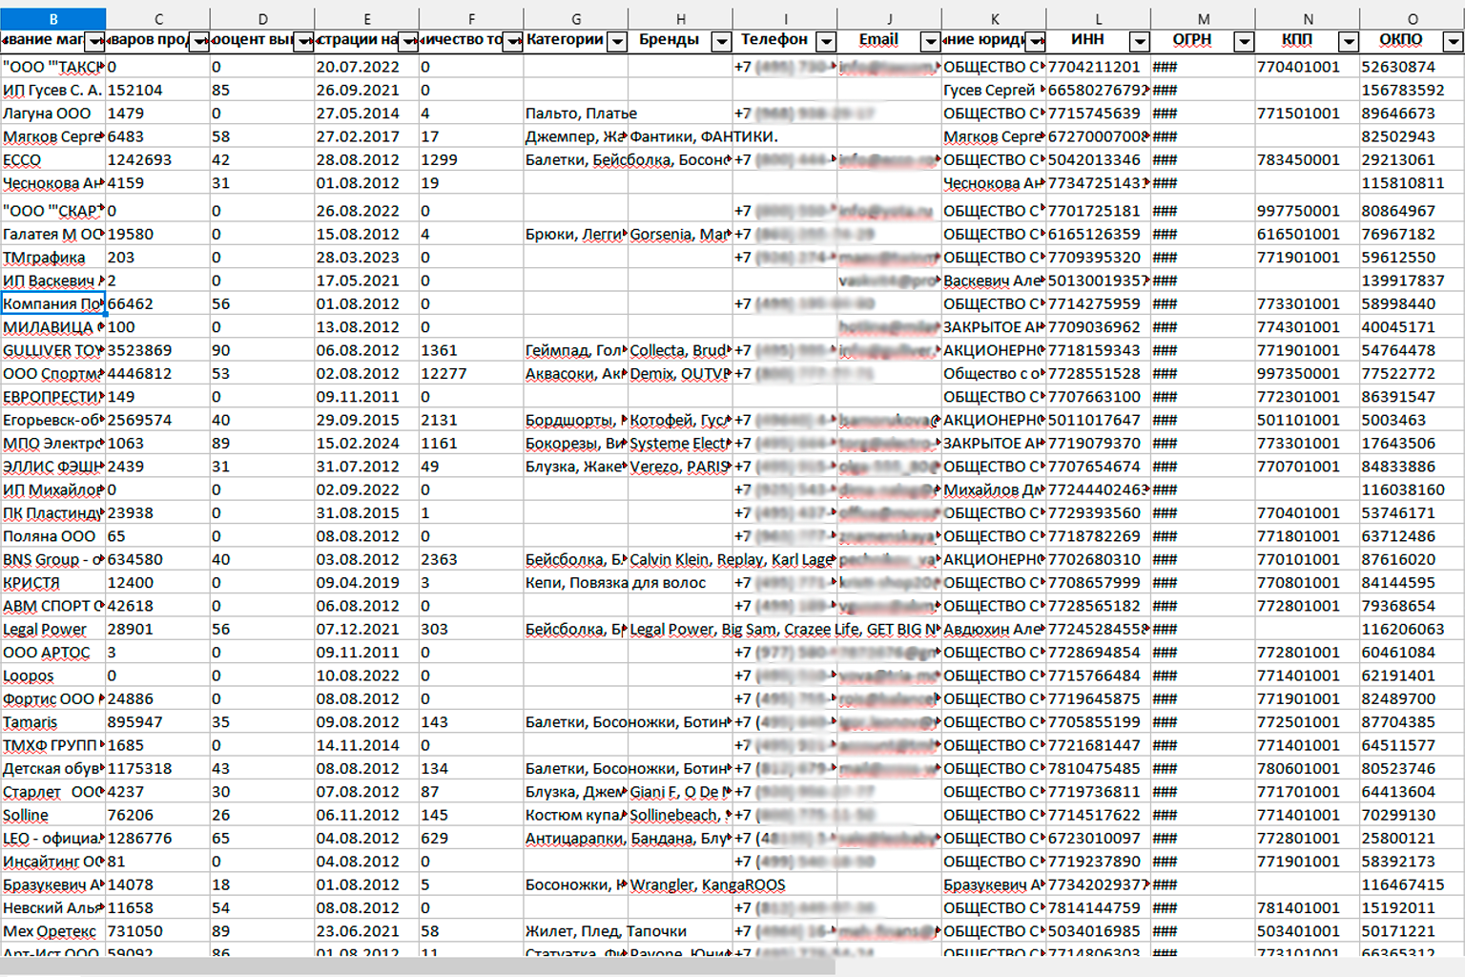The image size is (1465, 977).
Task: Open the ОГРН column filter dropdown
Action: [1244, 41]
